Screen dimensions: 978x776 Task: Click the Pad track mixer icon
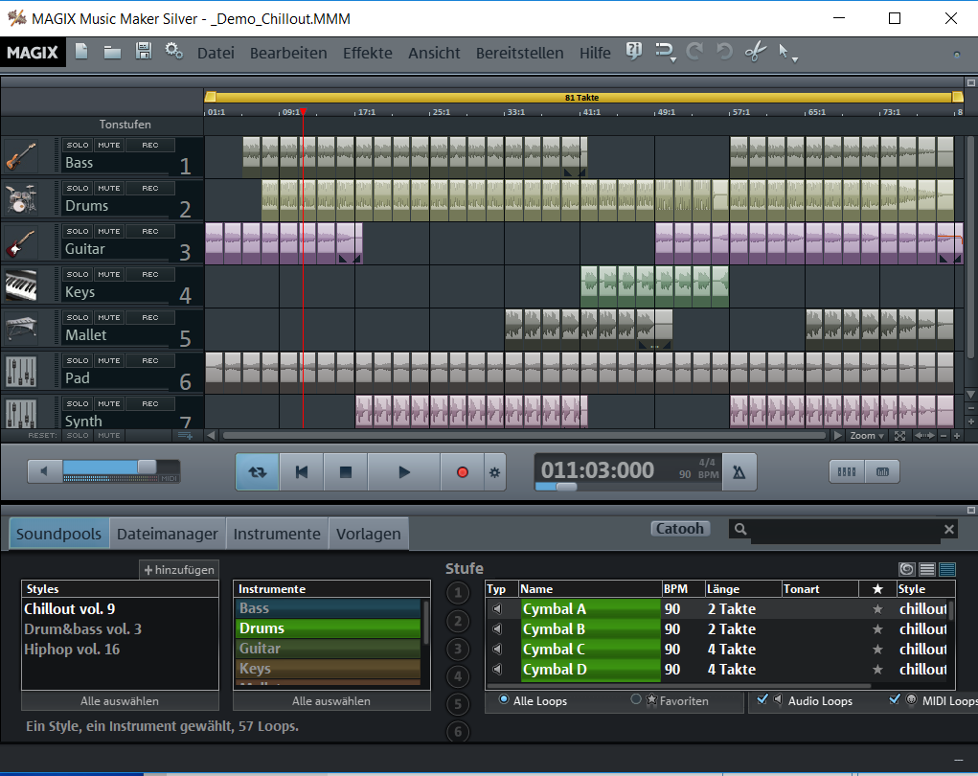pos(20,372)
